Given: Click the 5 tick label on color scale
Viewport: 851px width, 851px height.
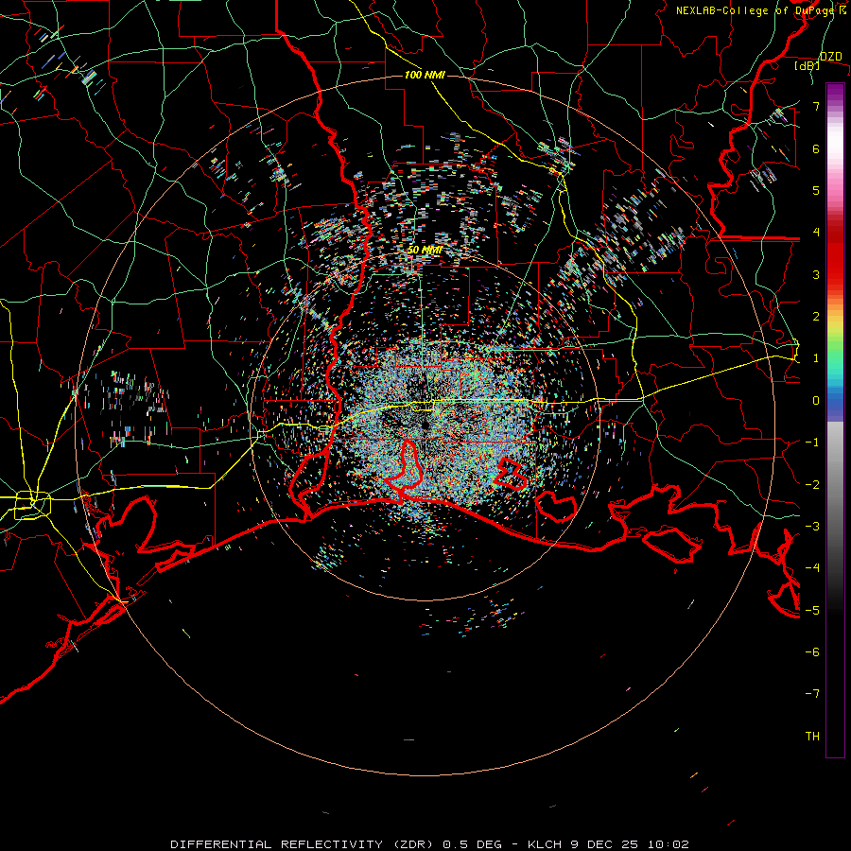Looking at the screenshot, I should (x=816, y=190).
